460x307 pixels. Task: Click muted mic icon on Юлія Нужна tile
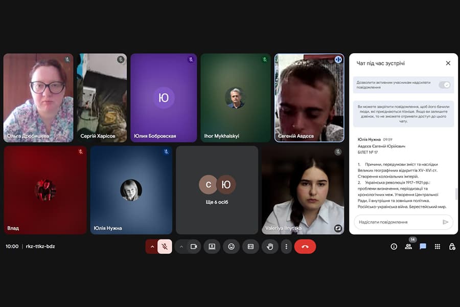[x=166, y=152]
